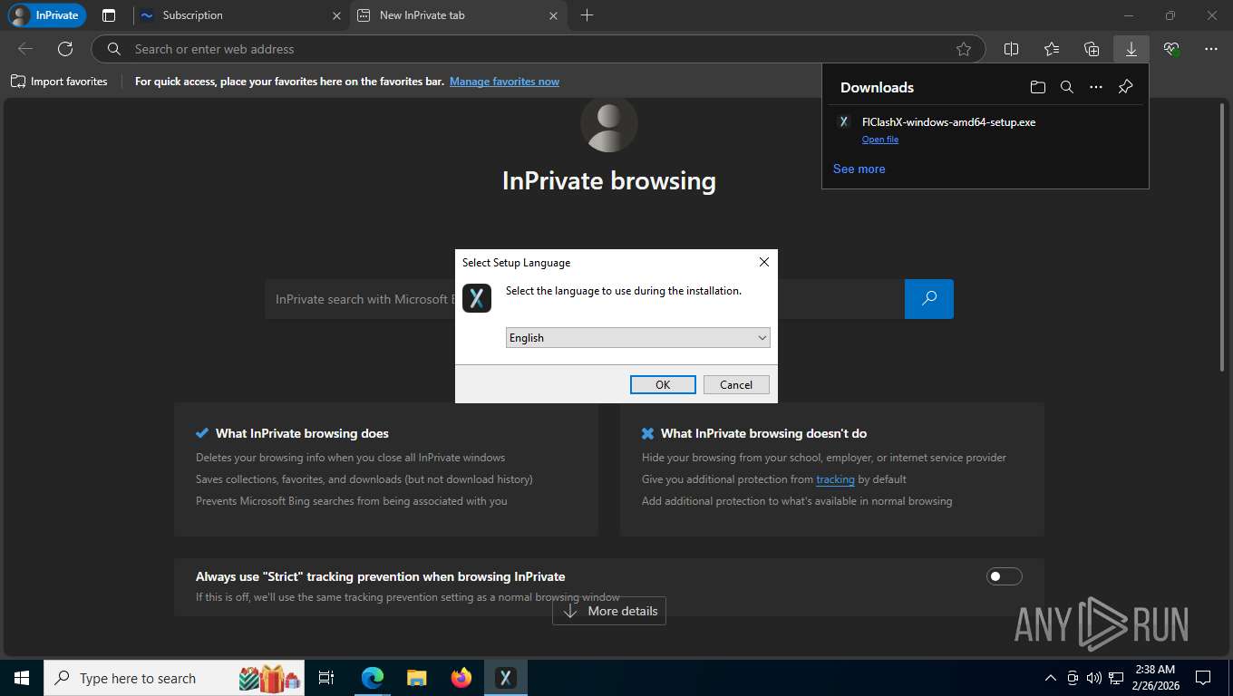Focus the address bar
The image size is (1233, 696).
538,49
